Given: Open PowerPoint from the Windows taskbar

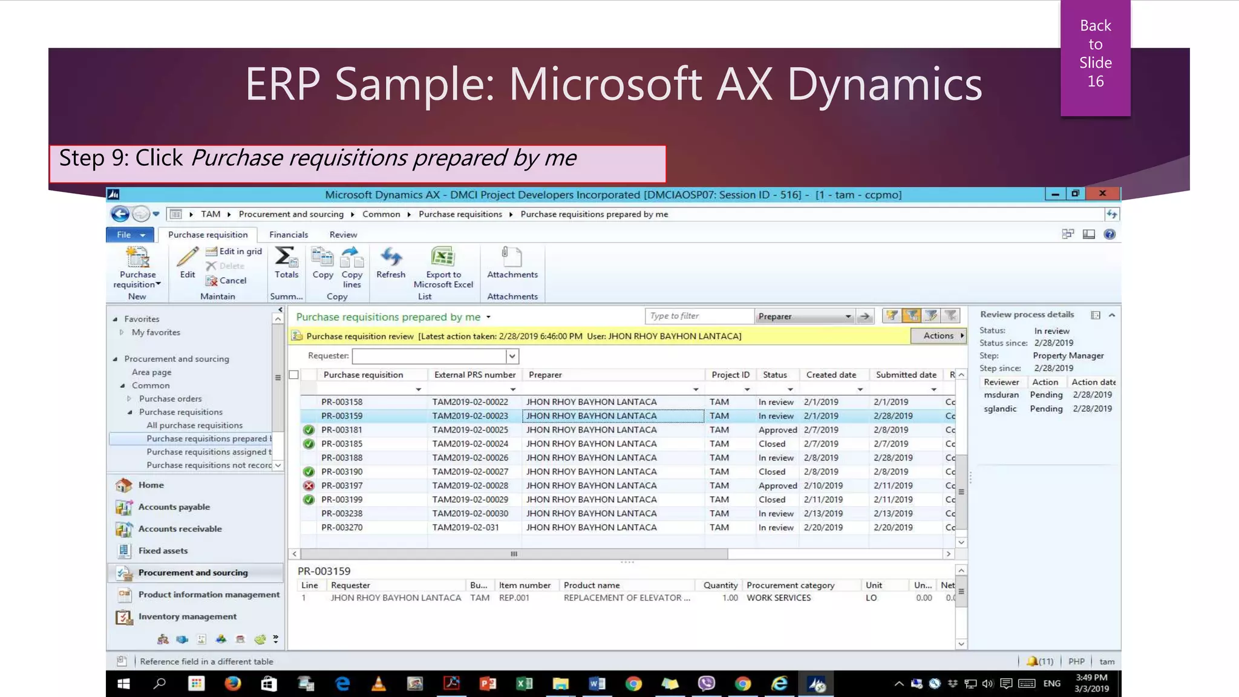Looking at the screenshot, I should pyautogui.click(x=488, y=684).
